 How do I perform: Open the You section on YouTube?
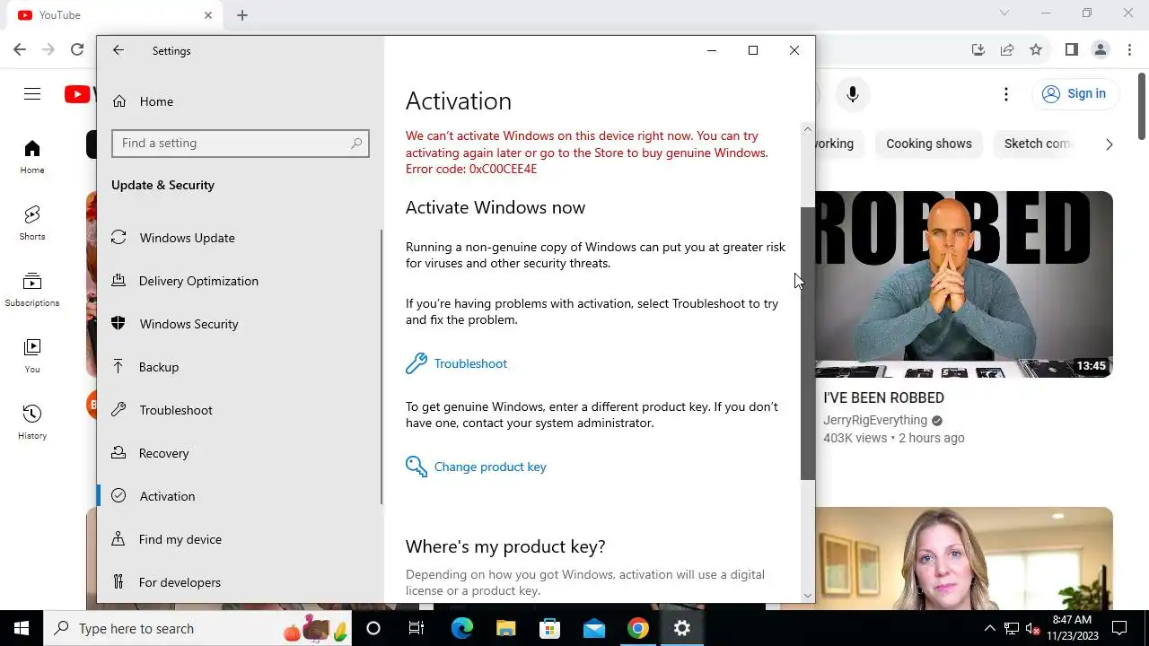click(x=32, y=356)
